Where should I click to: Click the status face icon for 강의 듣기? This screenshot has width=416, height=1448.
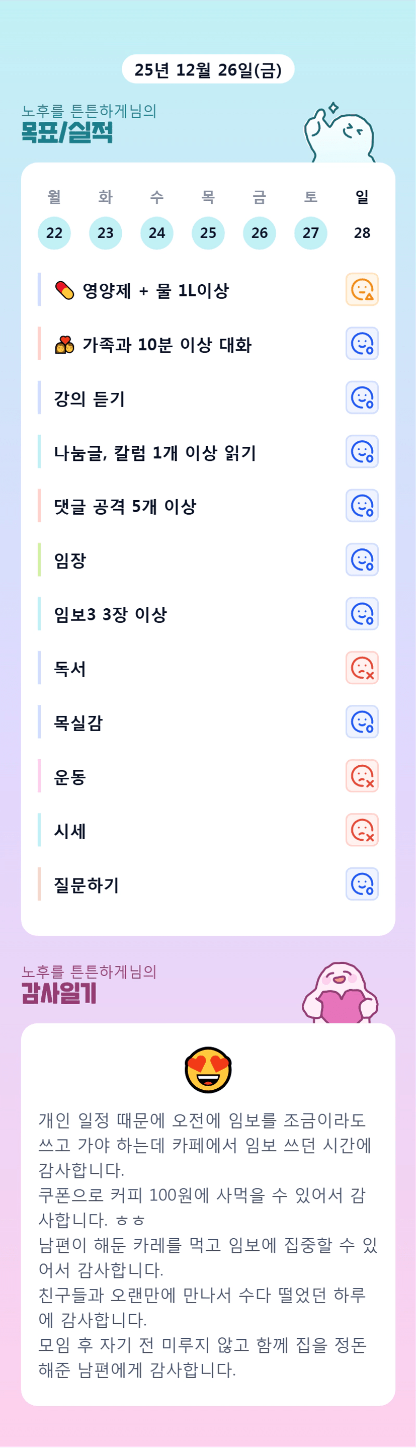coord(362,397)
